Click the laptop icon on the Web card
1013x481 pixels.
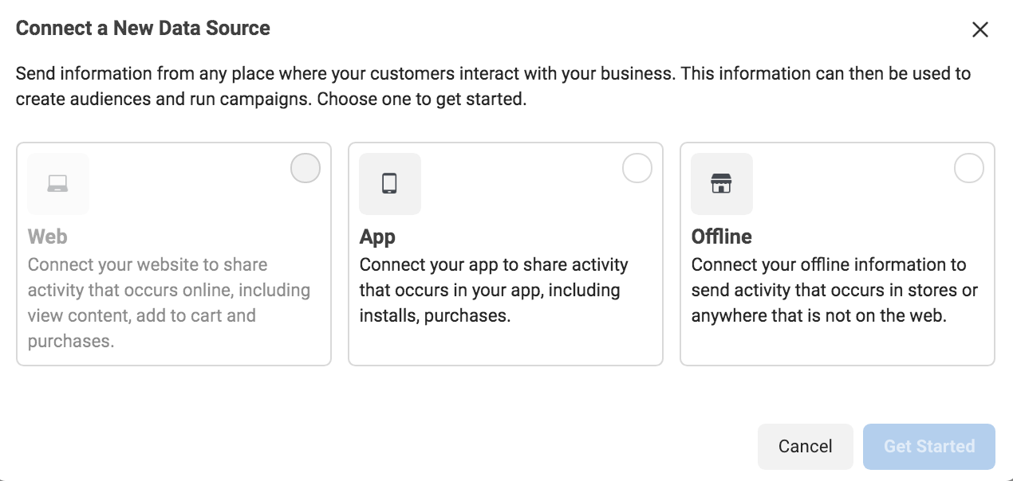coord(57,183)
